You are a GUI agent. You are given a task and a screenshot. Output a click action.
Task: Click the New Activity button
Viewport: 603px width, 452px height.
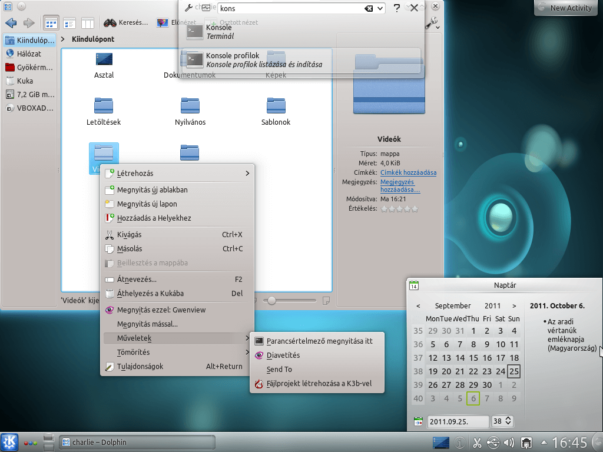565,8
